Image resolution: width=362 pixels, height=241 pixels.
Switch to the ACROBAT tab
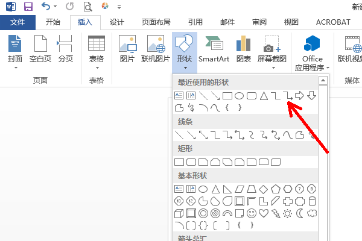click(x=333, y=22)
